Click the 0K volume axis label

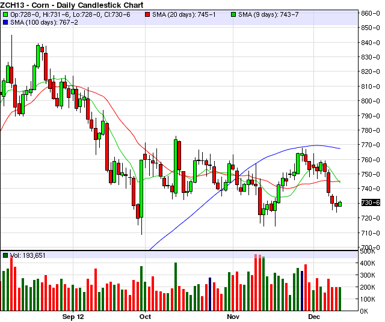click(364, 311)
